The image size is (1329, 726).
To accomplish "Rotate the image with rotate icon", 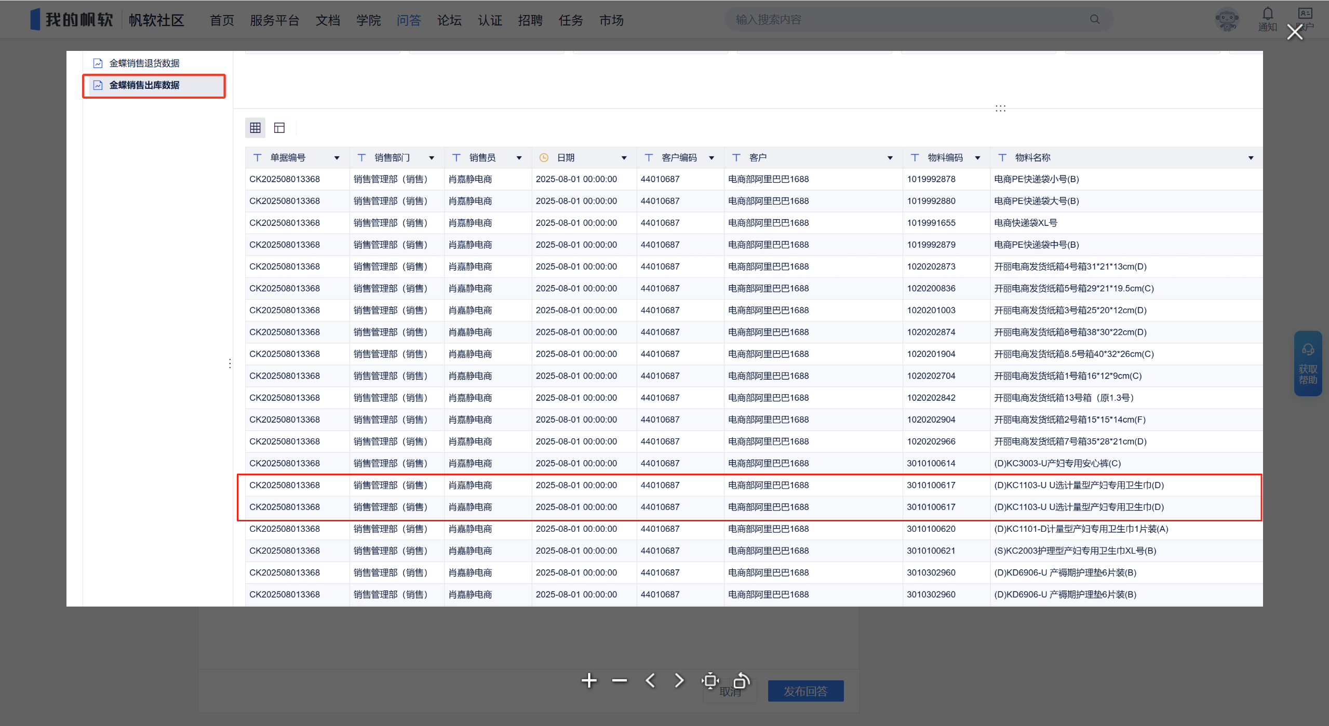I will pyautogui.click(x=741, y=680).
